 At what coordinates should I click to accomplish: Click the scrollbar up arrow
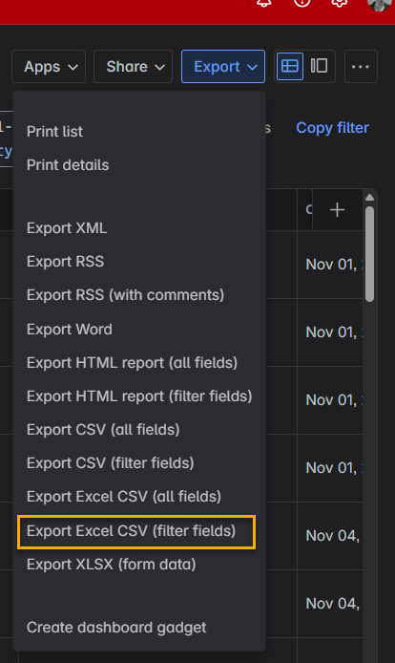pos(369,198)
